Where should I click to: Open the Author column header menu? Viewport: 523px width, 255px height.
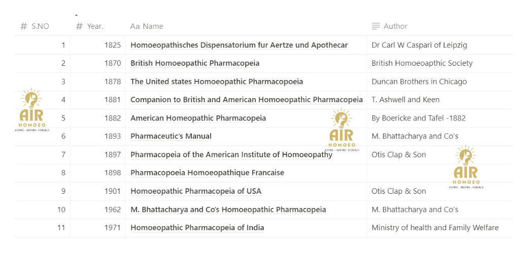[x=439, y=26]
